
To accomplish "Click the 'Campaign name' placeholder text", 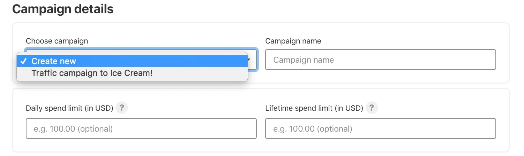I will click(304, 60).
